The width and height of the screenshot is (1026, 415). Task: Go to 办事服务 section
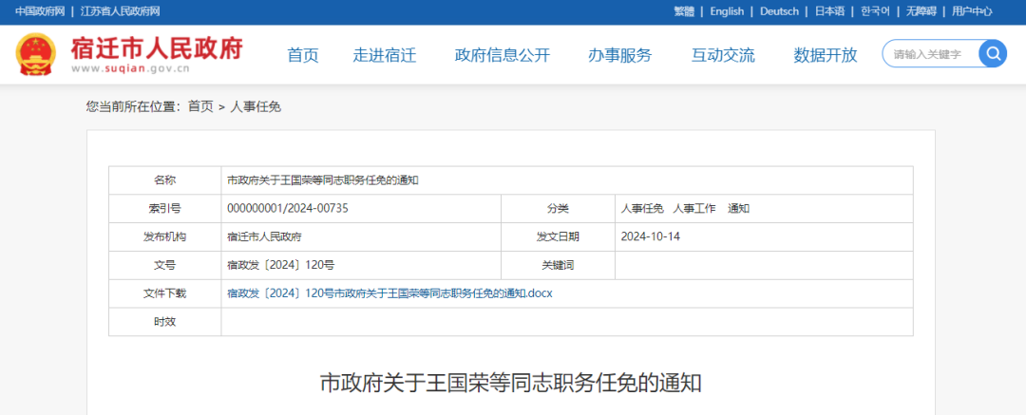click(x=619, y=55)
